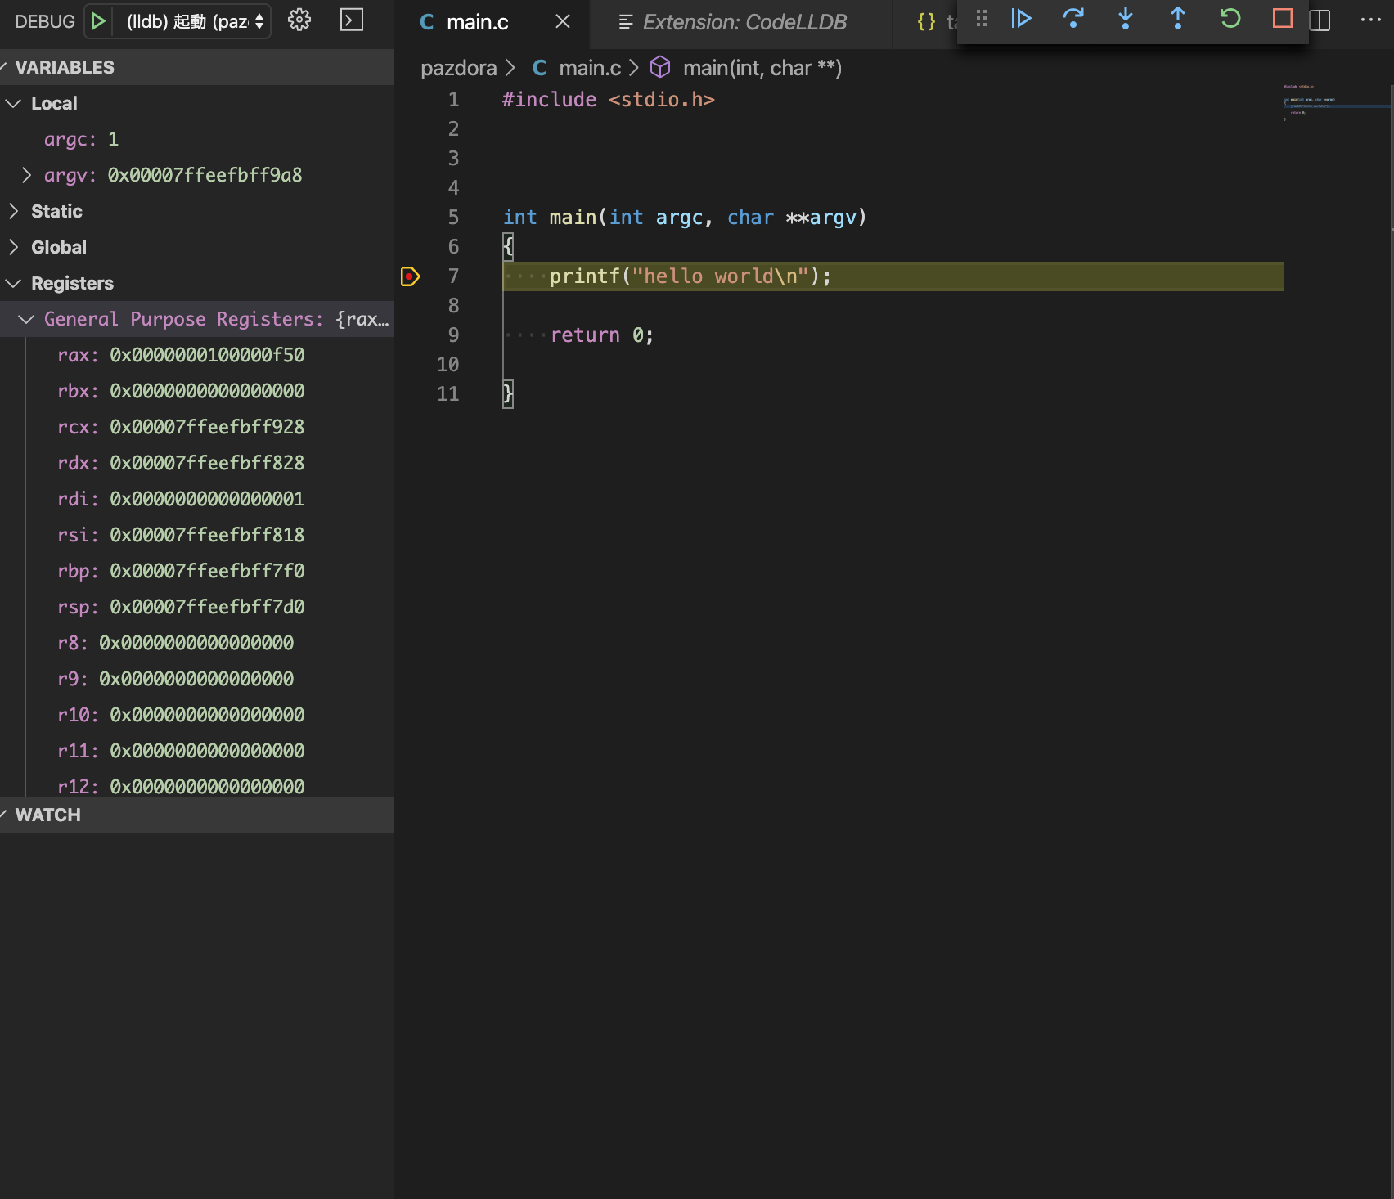Stop debugging with the red square
The width and height of the screenshot is (1394, 1199).
click(1283, 19)
